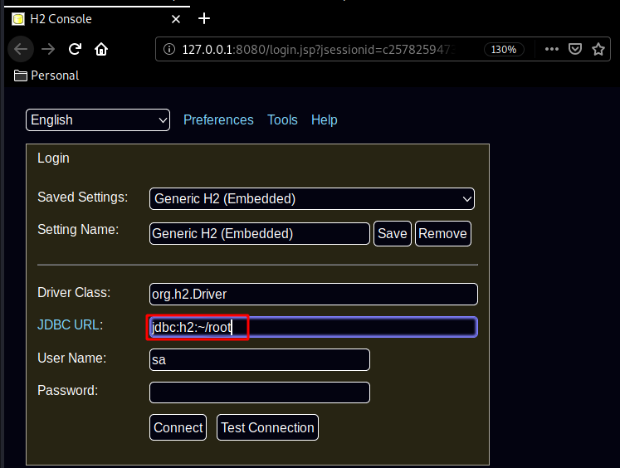Screen dimensions: 620x468
Task: Open the Personal bookmarks folder
Action: 46,76
